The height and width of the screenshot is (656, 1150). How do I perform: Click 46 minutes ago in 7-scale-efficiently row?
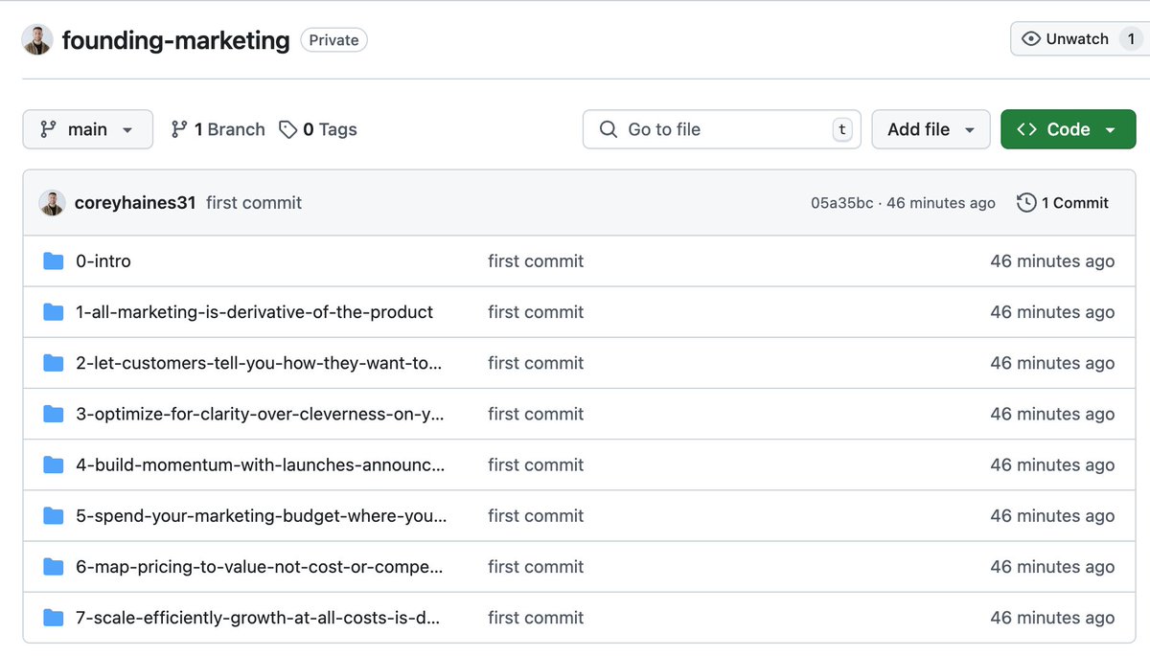[x=1052, y=618]
